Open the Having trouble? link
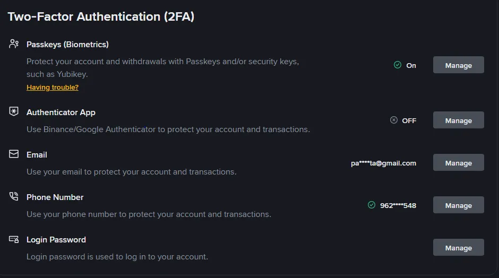This screenshot has height=278, width=499. [x=53, y=87]
